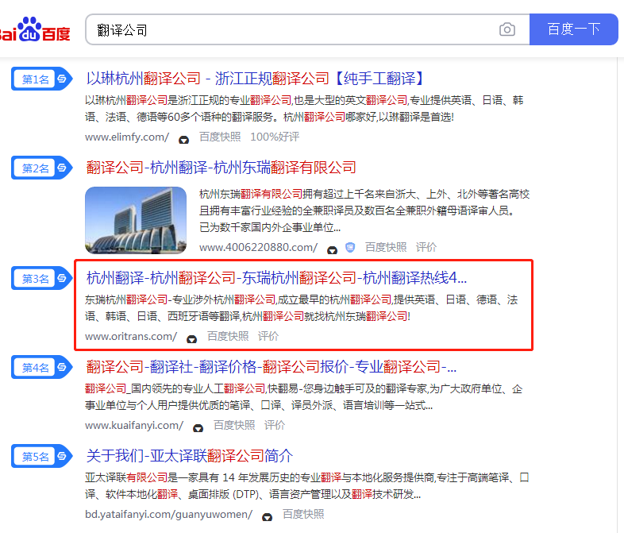Viewport: 624px width, 533px height.
Task: Click the 第1名 rank badge
Action: click(x=41, y=79)
